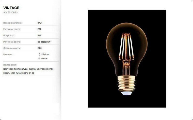Viewport: 193px width, 120px height.
Task: Select the 10,6cm height dimension
Action: tap(45, 55)
